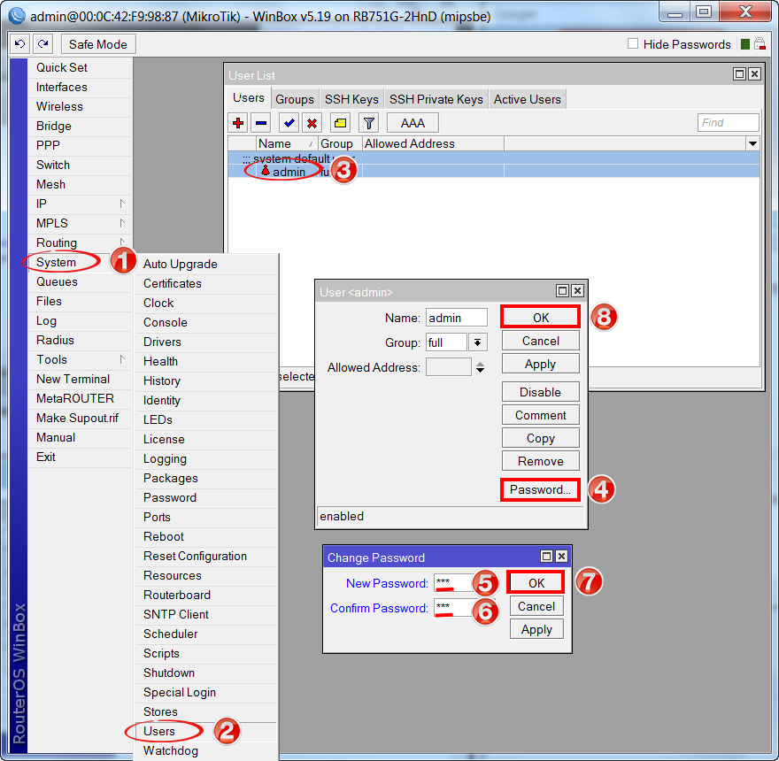Viewport: 779px width, 761px height.
Task: Click the Undo arrow icon in toolbar
Action: [x=19, y=44]
